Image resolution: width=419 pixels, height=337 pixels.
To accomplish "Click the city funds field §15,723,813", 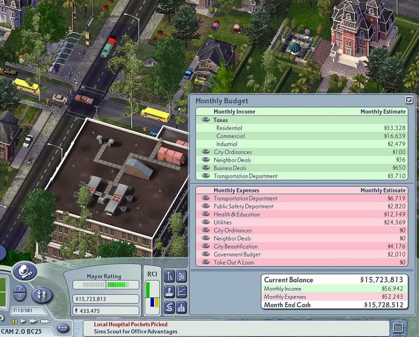I will click(106, 299).
